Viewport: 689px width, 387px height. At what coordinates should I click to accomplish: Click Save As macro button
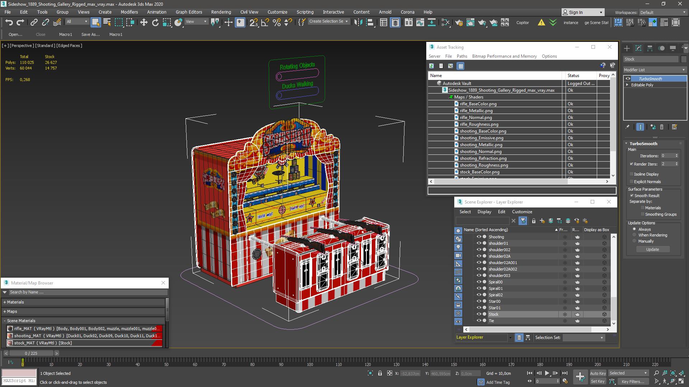coord(90,34)
